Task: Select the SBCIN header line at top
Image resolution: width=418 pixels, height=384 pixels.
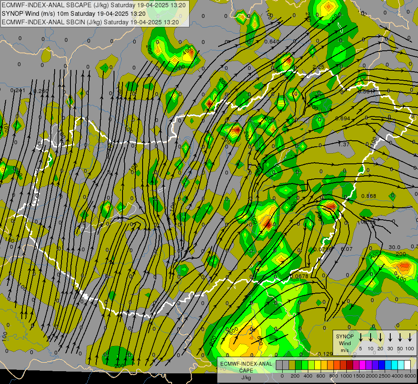Action: (90, 22)
